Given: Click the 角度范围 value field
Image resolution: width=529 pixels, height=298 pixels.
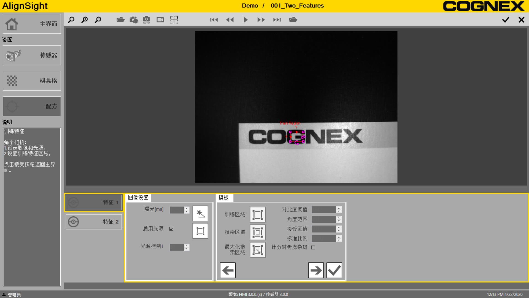Looking at the screenshot, I should click(x=323, y=219).
